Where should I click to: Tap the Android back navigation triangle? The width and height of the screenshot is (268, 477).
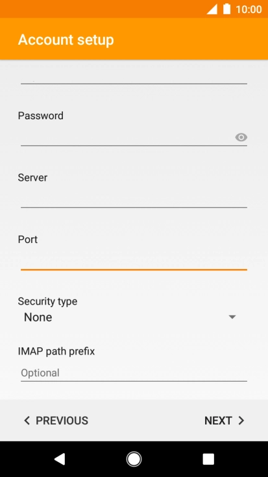pos(60,459)
